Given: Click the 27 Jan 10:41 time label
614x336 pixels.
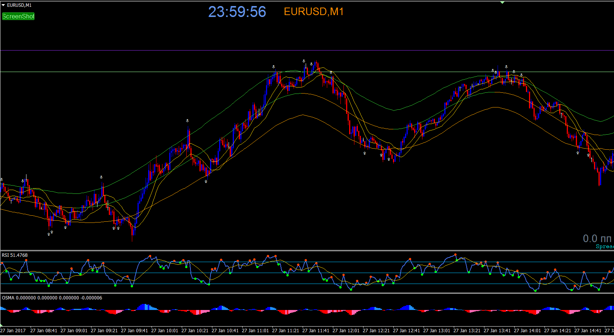Looking at the screenshot, I should pos(225,331).
